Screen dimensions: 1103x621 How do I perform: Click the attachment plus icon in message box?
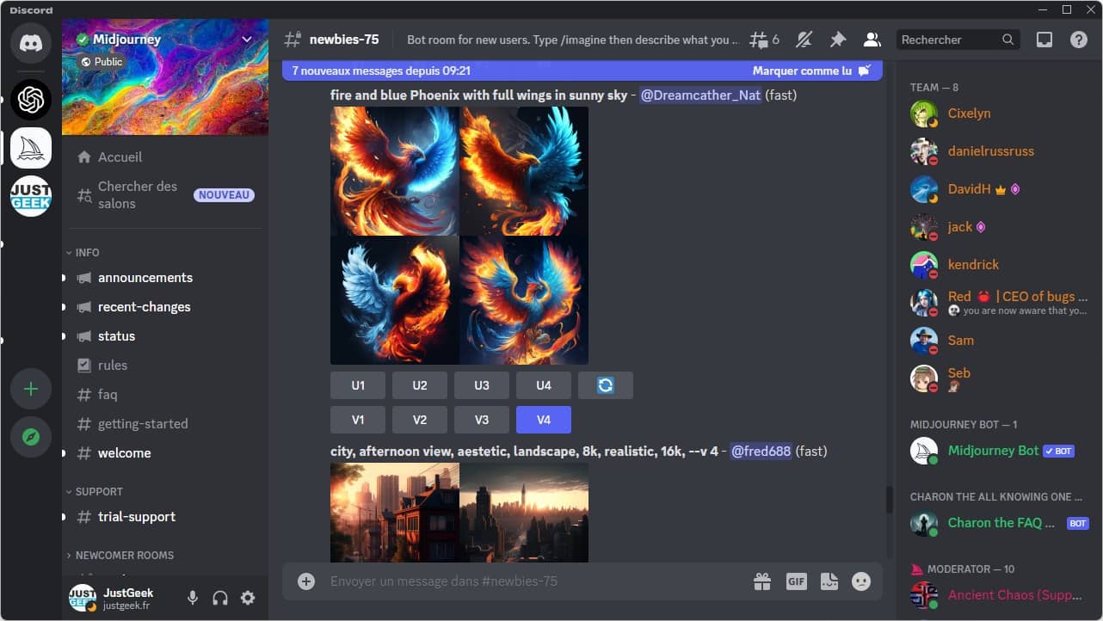point(306,581)
